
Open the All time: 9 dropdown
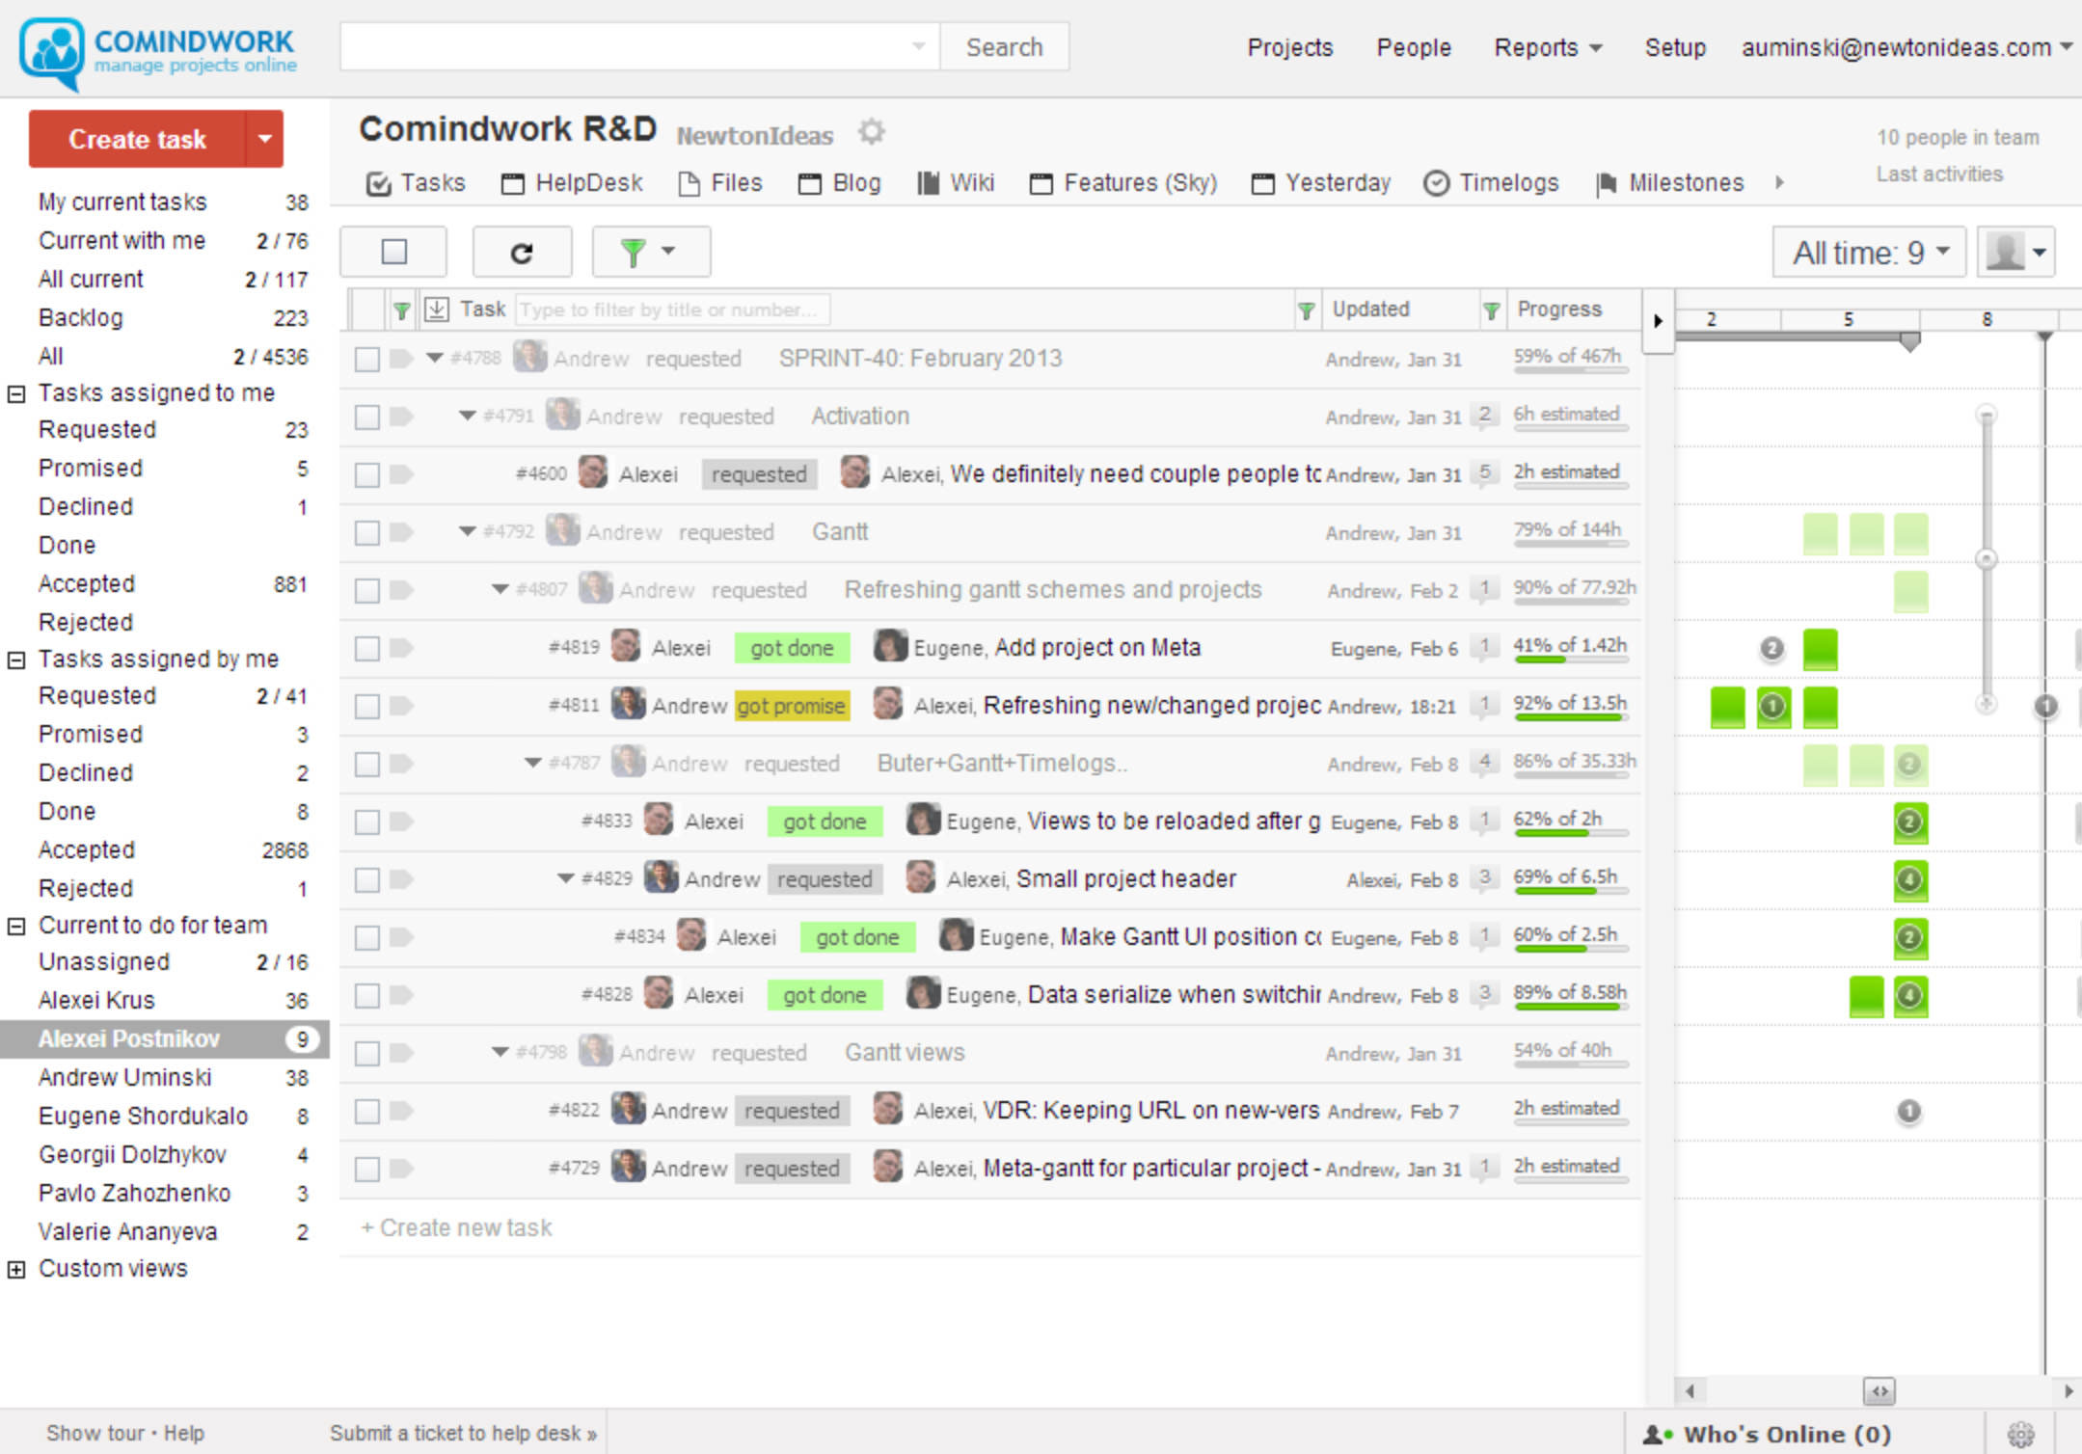1869,253
